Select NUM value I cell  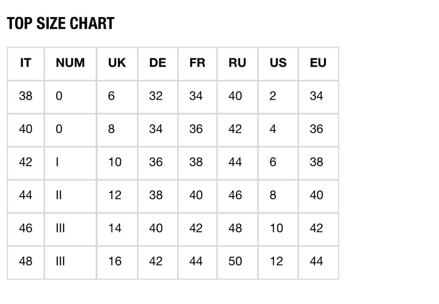tap(71, 163)
